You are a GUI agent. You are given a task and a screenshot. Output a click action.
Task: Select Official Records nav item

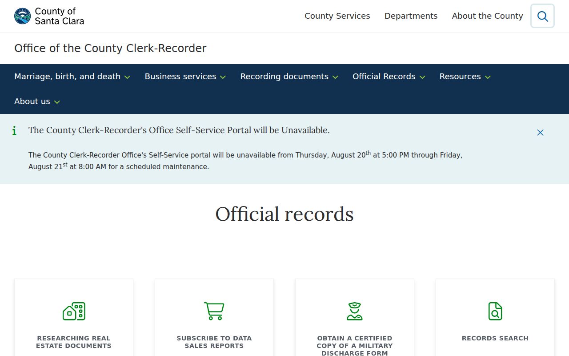click(x=384, y=77)
